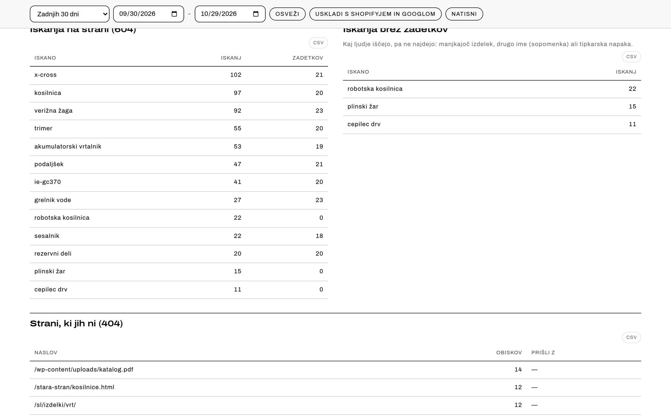Click ISKANJ header in site searches table
This screenshot has height=419, width=671.
(x=231, y=58)
